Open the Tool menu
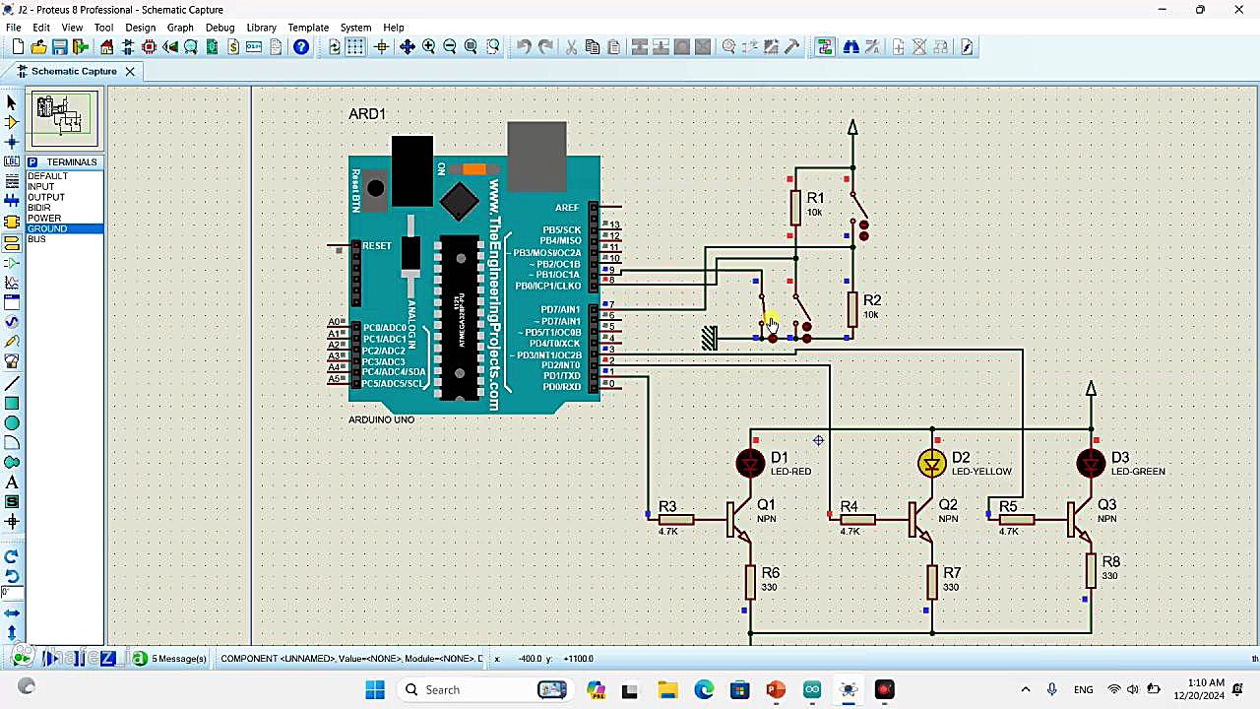1260x709 pixels. click(103, 28)
